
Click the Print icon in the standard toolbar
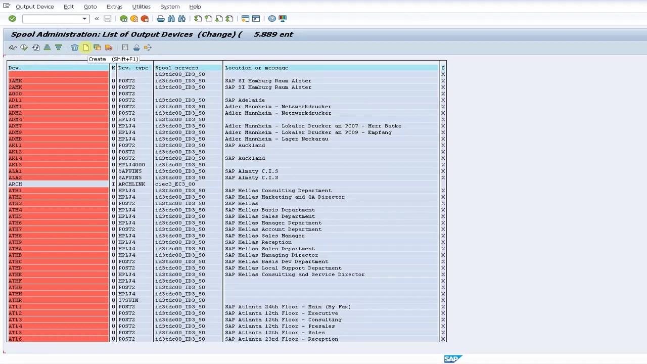tap(160, 19)
